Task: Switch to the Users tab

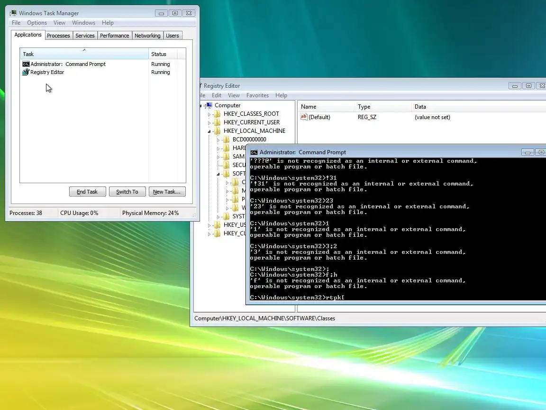Action: pos(173,36)
